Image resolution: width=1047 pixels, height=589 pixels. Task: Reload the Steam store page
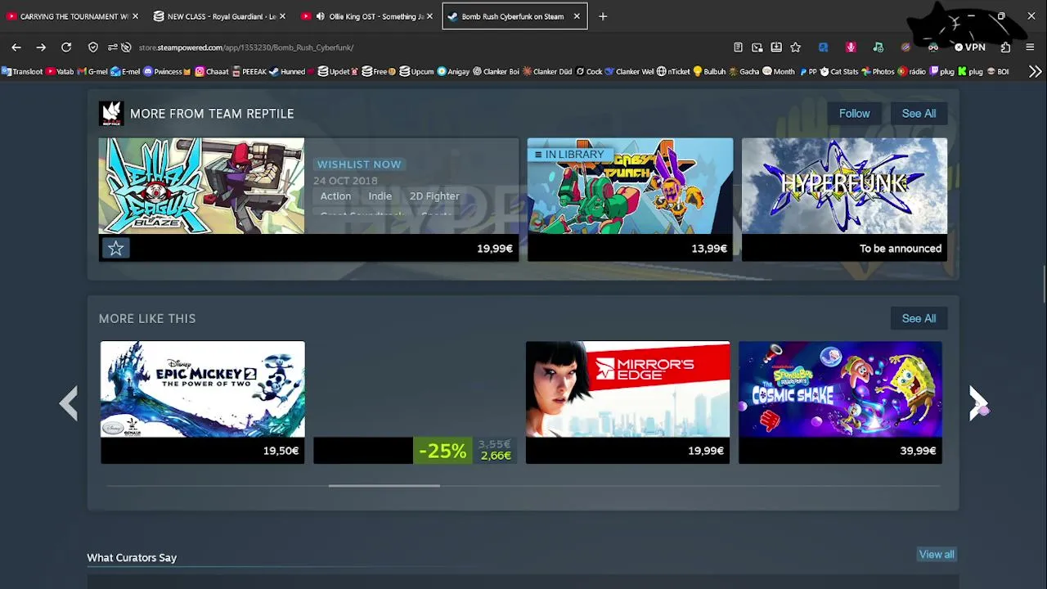pos(66,47)
